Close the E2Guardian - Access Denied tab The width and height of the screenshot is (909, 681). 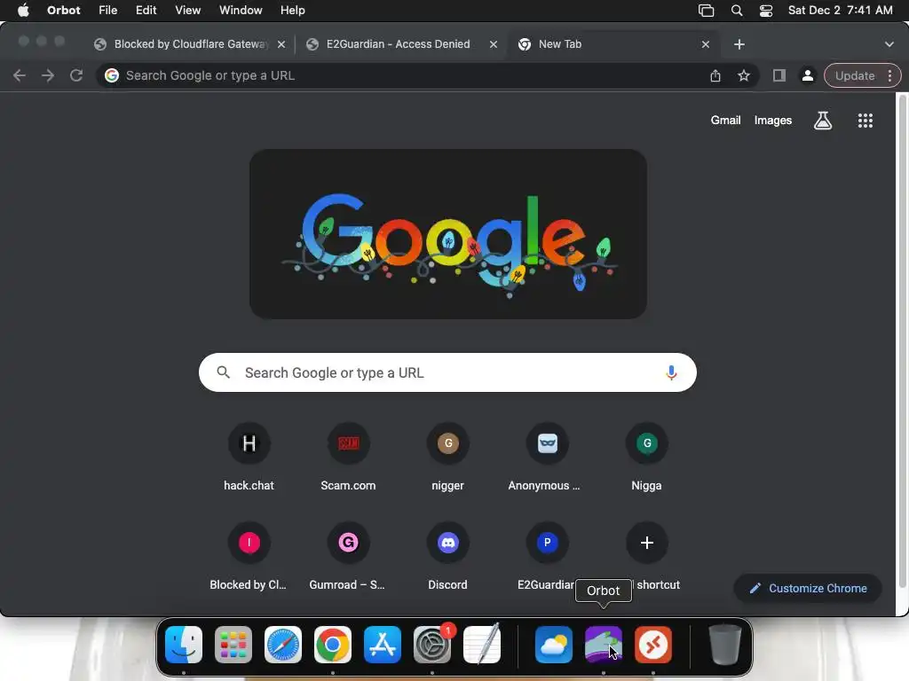point(494,44)
